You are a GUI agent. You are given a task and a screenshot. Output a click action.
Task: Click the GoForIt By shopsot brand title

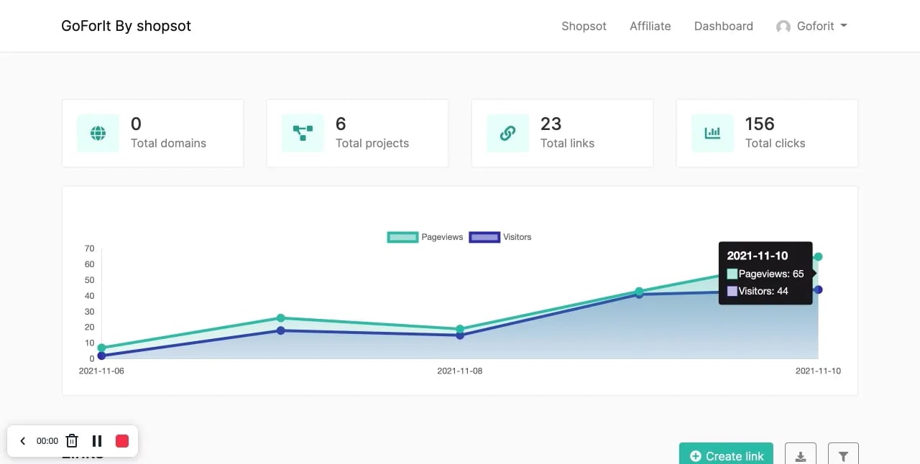tap(126, 26)
